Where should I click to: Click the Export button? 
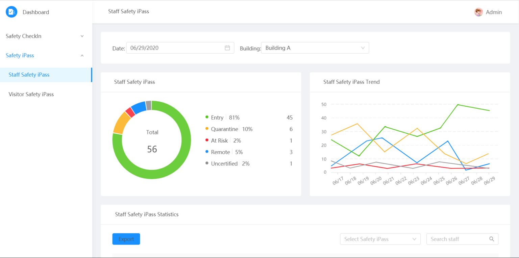(126, 239)
